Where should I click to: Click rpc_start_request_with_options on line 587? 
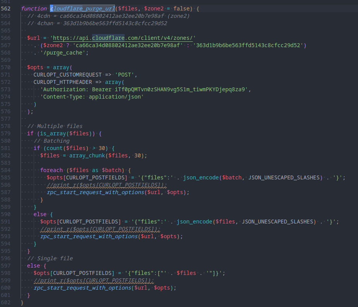click(x=96, y=192)
